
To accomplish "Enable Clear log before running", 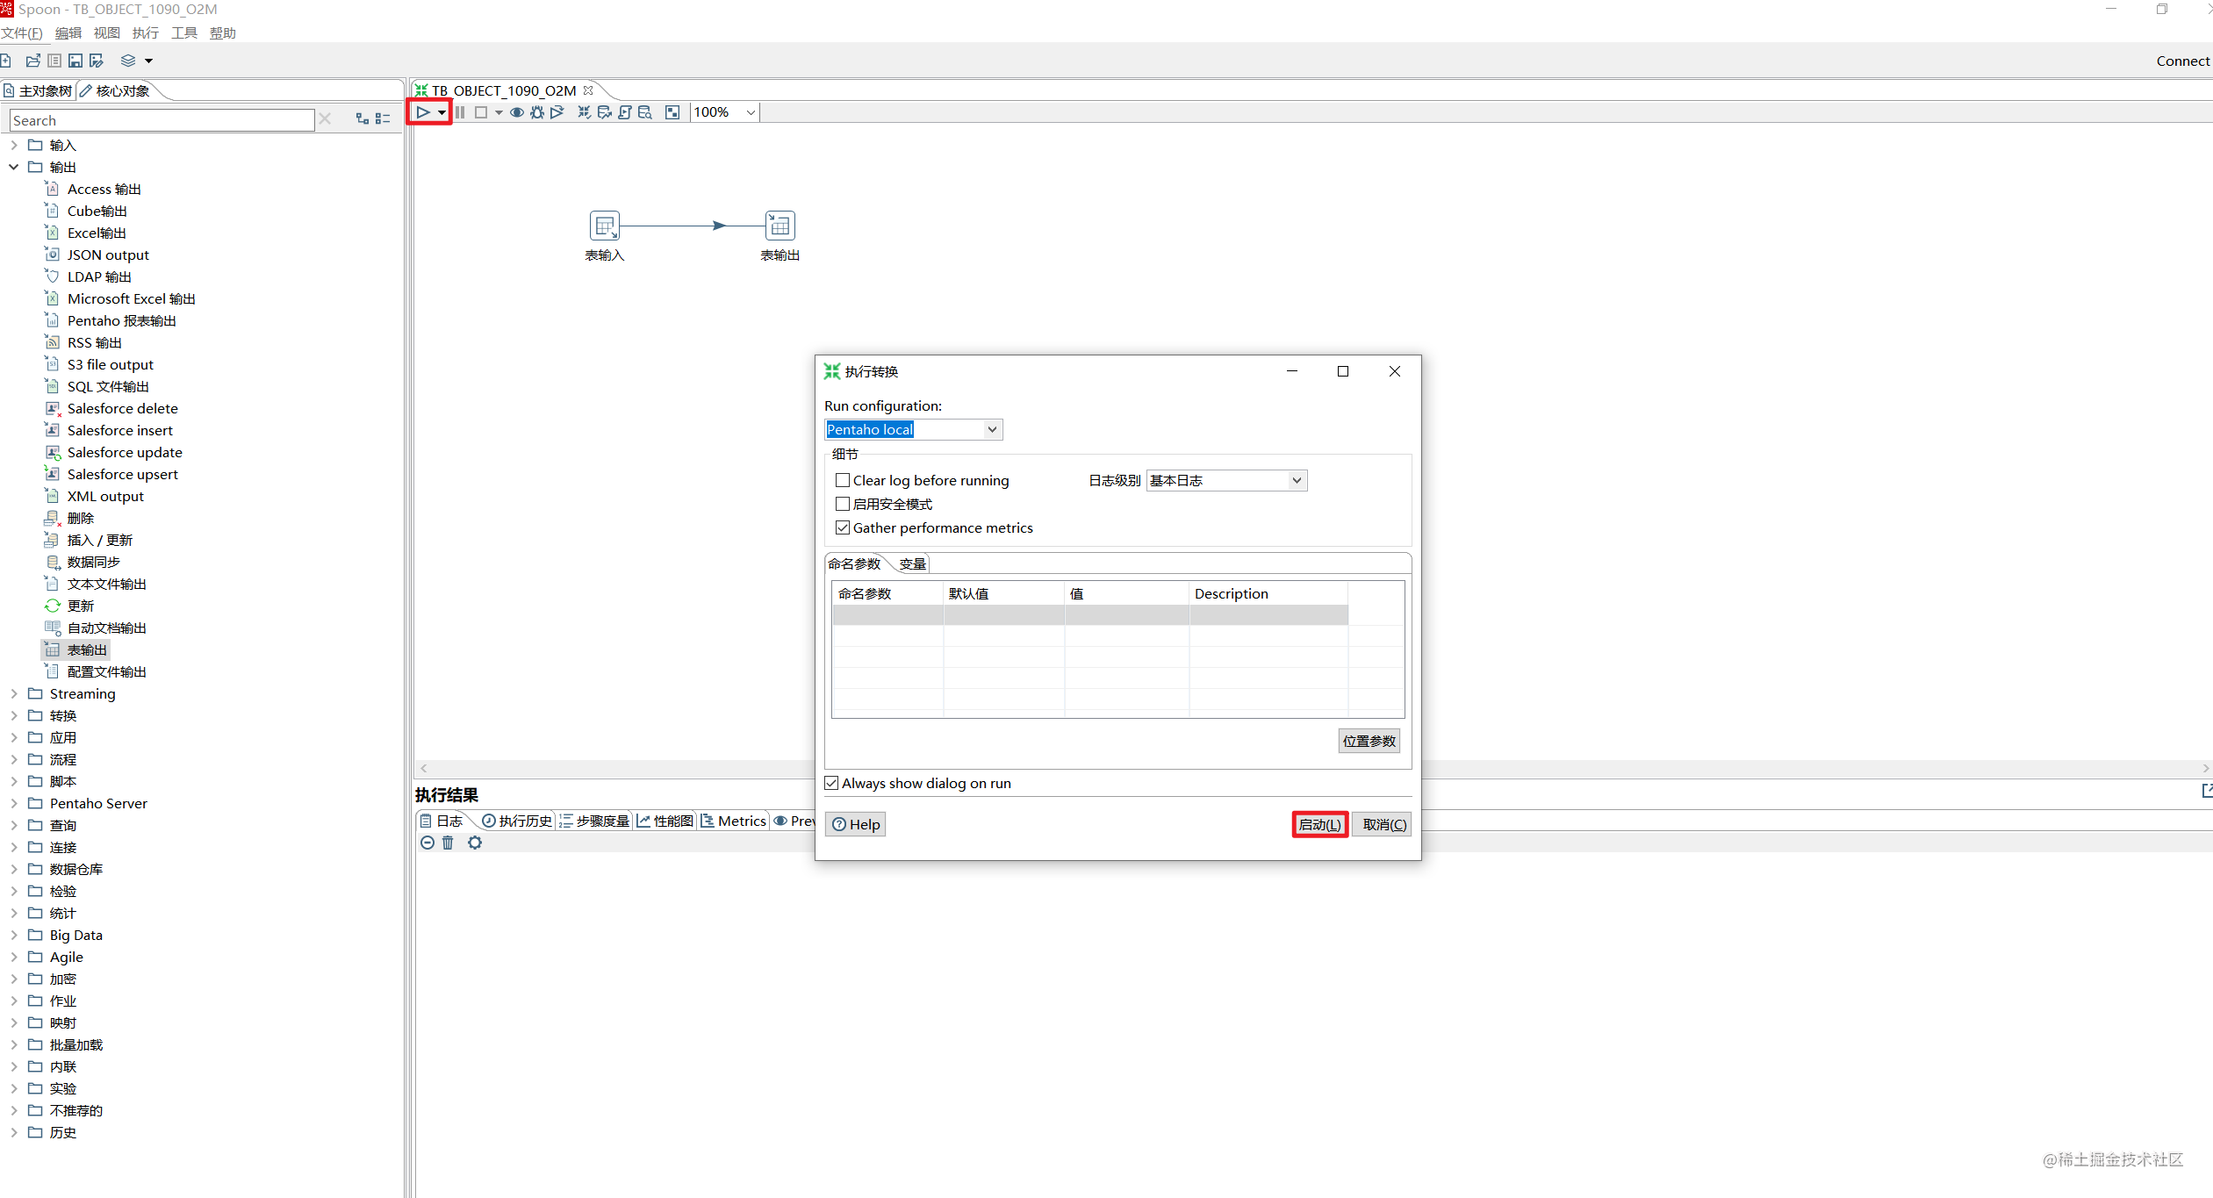I will click(843, 480).
